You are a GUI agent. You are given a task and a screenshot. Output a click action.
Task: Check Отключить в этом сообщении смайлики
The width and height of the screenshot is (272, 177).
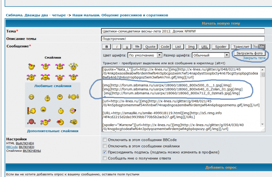coord(105,146)
